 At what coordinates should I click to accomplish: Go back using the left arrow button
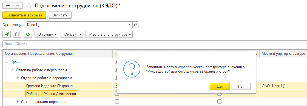tap(8, 6)
